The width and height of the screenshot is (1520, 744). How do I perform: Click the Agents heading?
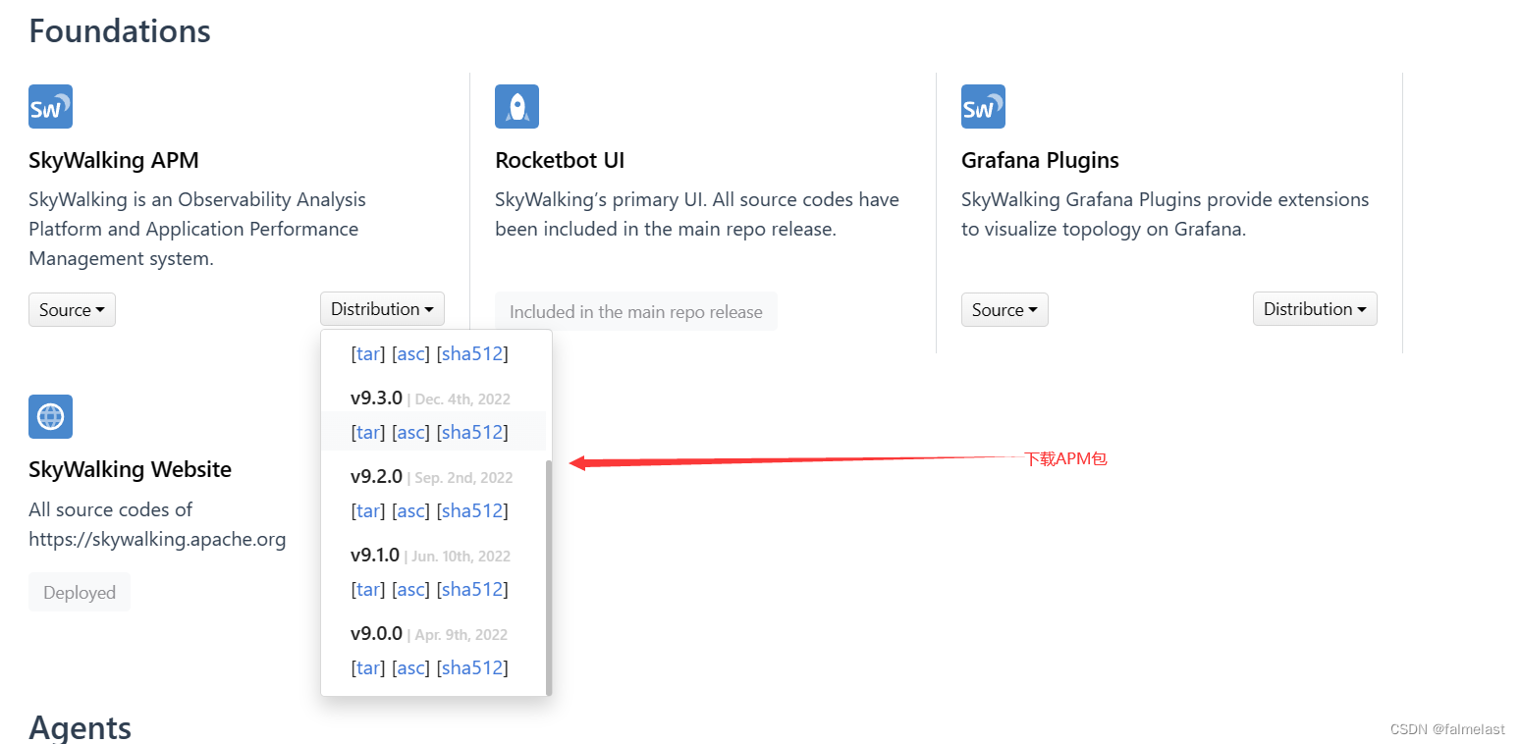click(x=80, y=727)
